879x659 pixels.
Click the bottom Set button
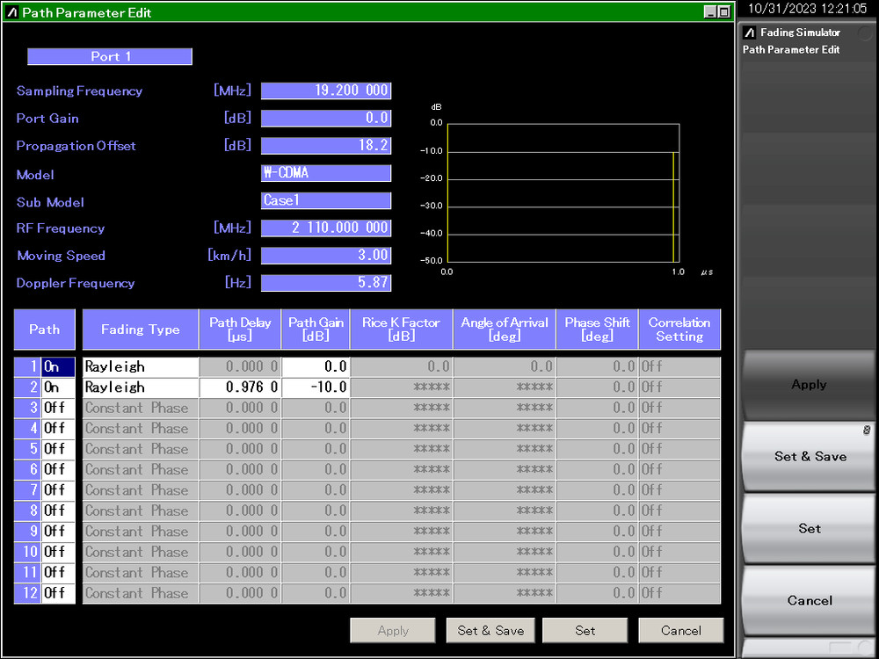click(585, 630)
